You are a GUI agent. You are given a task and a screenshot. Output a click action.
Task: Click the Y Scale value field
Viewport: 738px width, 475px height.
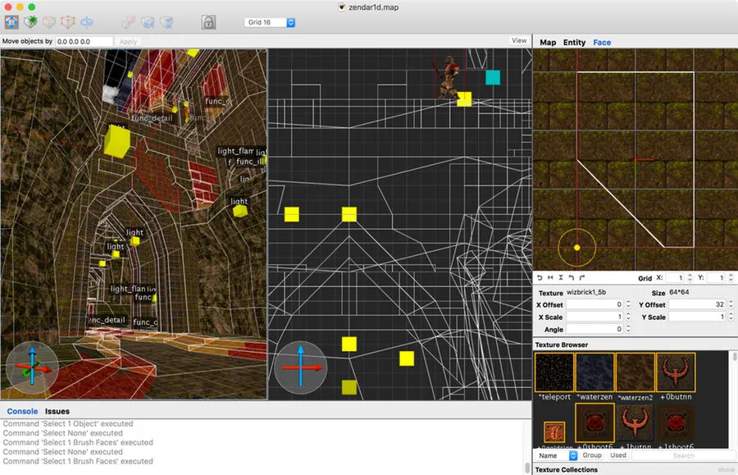coord(698,317)
